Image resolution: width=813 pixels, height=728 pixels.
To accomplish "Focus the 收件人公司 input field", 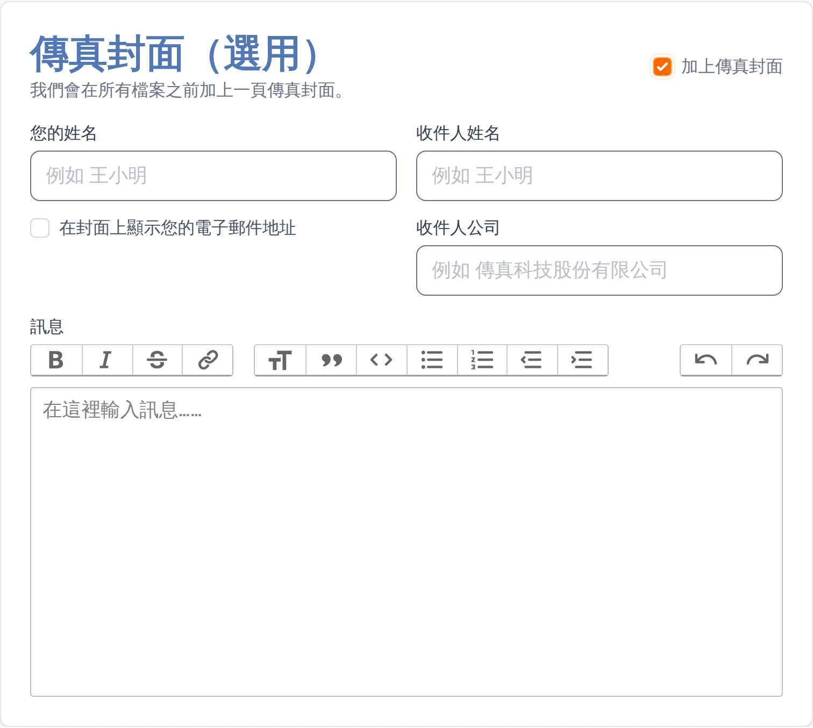I will click(600, 270).
